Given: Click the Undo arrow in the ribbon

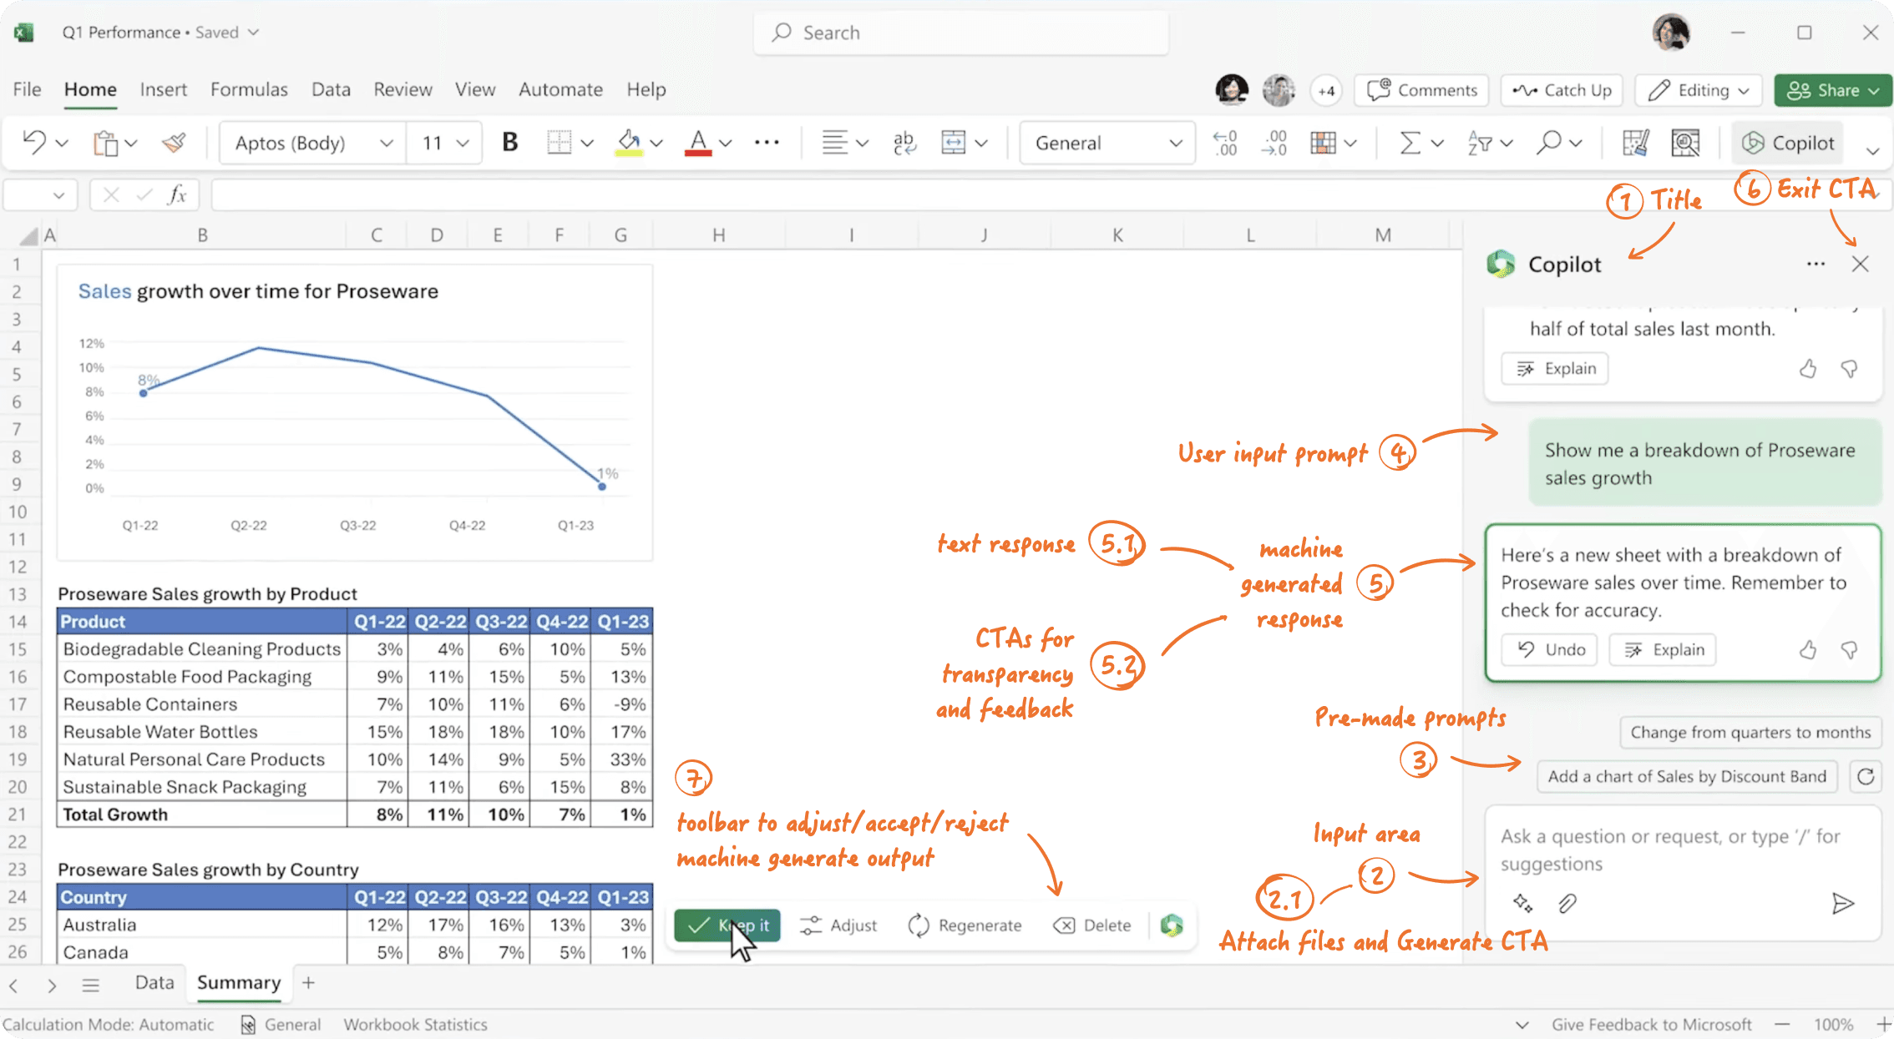Looking at the screenshot, I should (34, 143).
